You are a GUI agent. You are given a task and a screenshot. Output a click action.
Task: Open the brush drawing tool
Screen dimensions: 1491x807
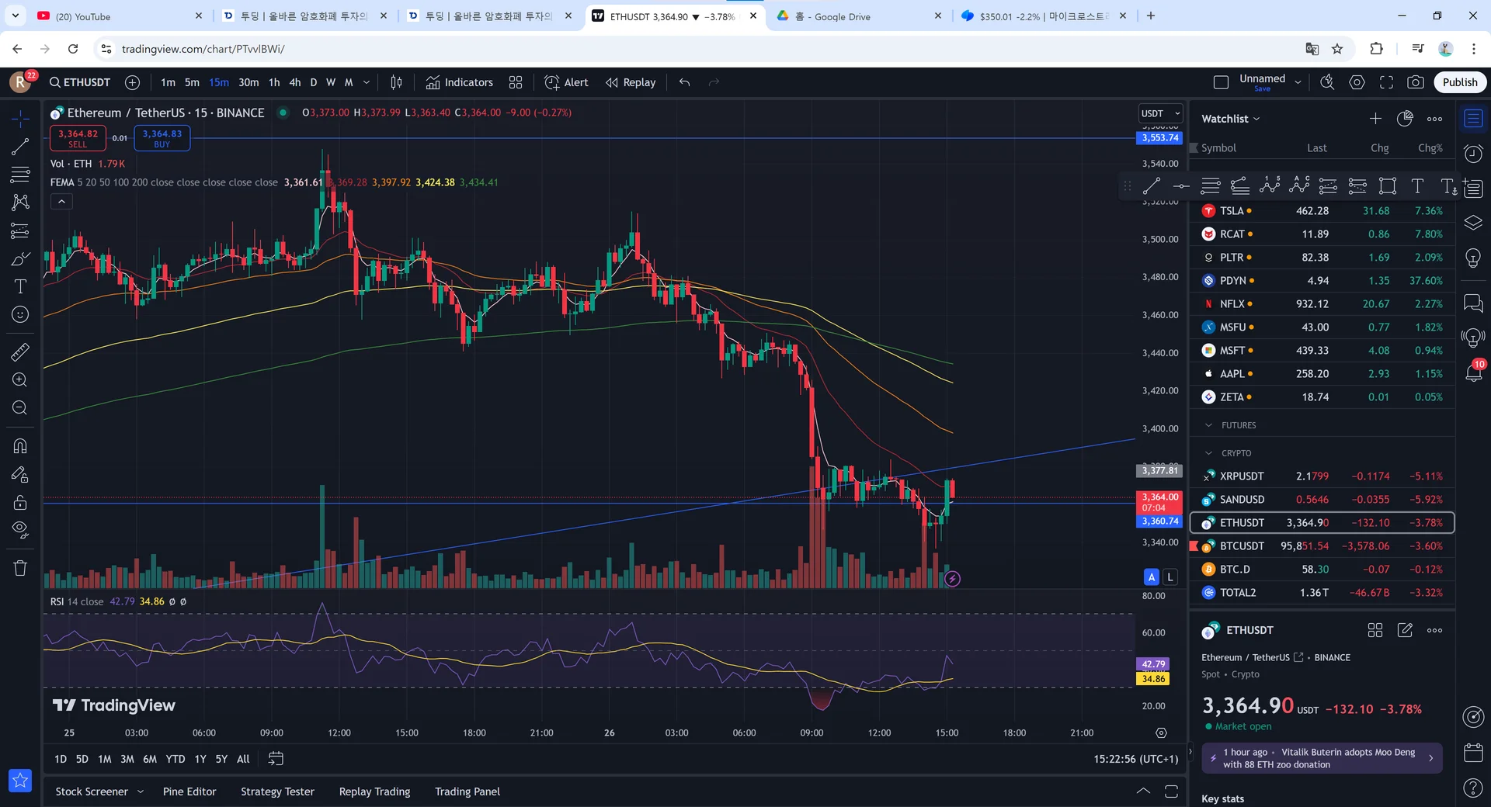click(x=20, y=258)
